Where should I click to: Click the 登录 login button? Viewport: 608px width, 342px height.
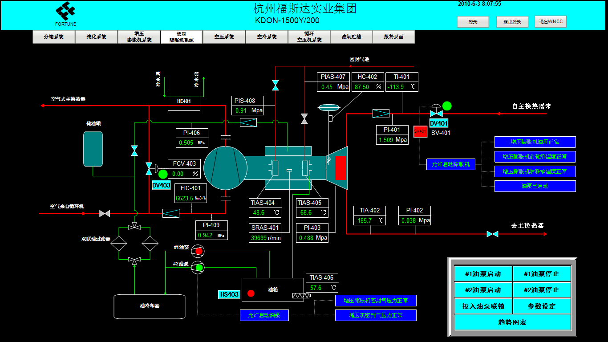[473, 22]
